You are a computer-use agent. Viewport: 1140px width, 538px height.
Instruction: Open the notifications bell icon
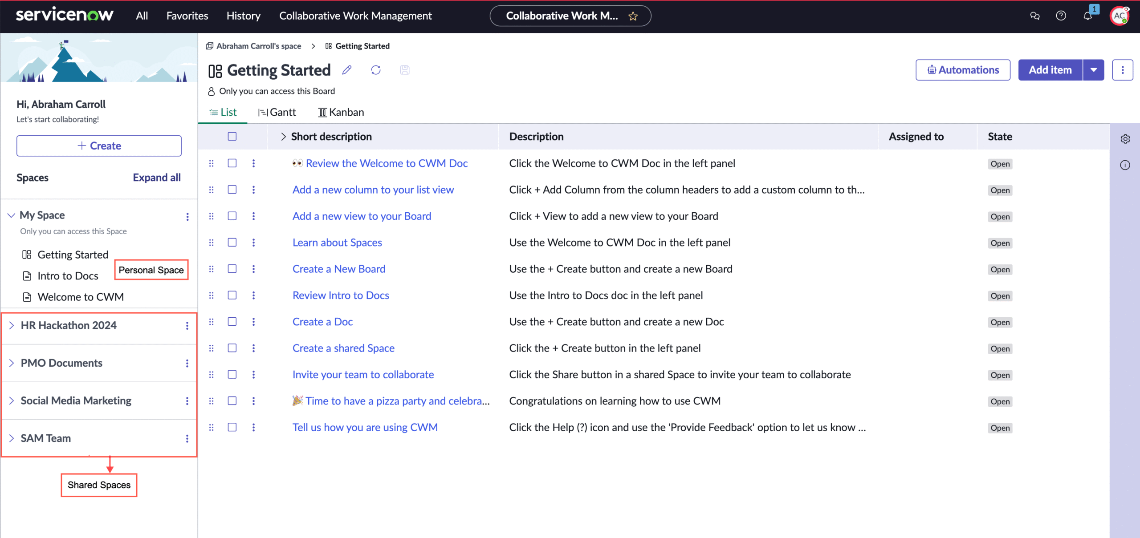tap(1087, 16)
